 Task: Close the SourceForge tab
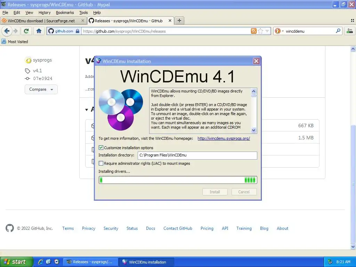(x=83, y=21)
